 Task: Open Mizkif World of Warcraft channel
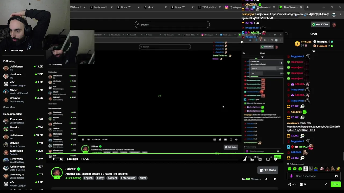[23, 92]
